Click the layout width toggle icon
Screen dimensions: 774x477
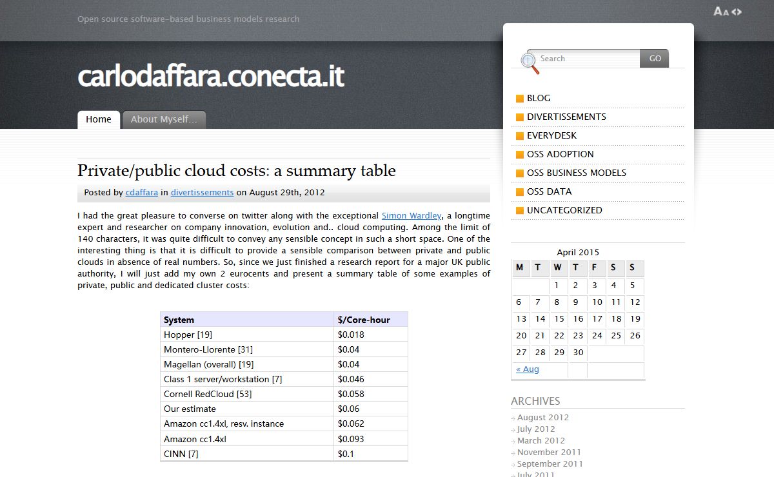click(x=737, y=12)
